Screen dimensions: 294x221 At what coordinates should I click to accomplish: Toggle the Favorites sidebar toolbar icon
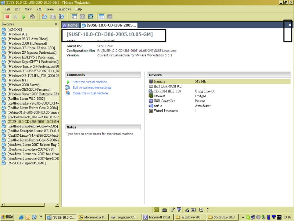point(74,17)
